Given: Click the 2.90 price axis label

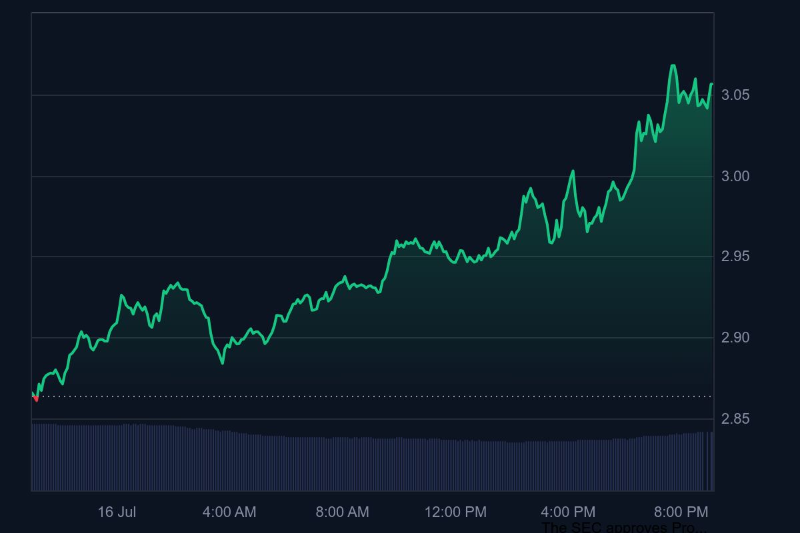Looking at the screenshot, I should pos(735,338).
